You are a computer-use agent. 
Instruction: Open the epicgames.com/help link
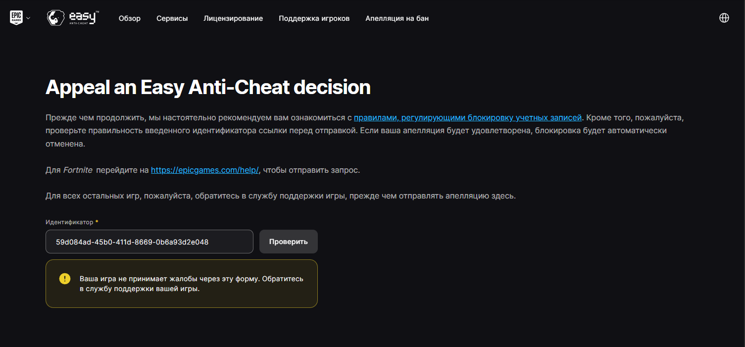(x=205, y=170)
